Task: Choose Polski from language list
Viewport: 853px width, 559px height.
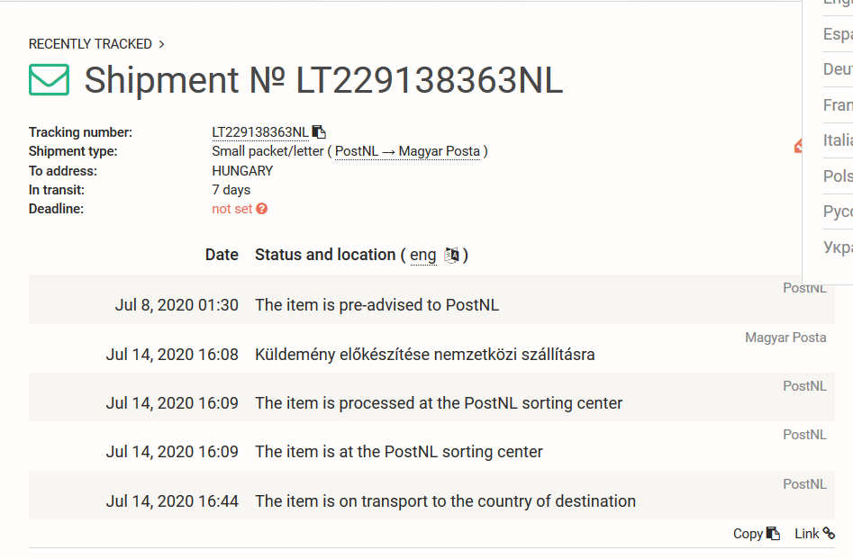Action: pyautogui.click(x=838, y=176)
